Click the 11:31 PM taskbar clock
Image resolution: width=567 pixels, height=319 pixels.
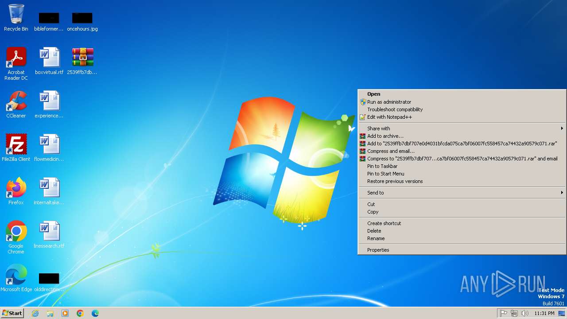[x=544, y=313]
